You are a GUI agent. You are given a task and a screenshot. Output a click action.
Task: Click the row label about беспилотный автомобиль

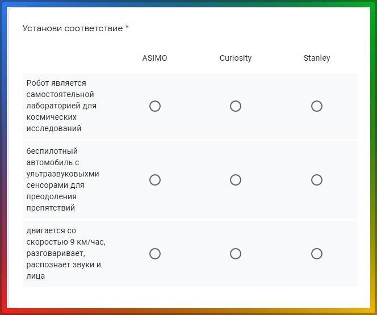coord(62,179)
